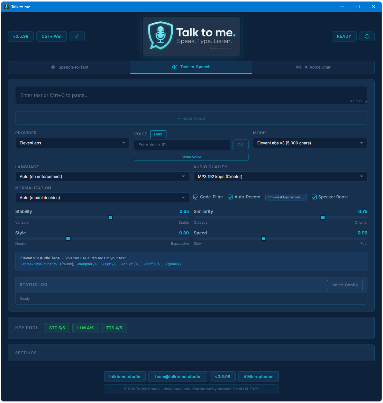This screenshot has height=403, width=383.
Task: Click the LLM 4/5 key pool badge
Action: pos(85,328)
